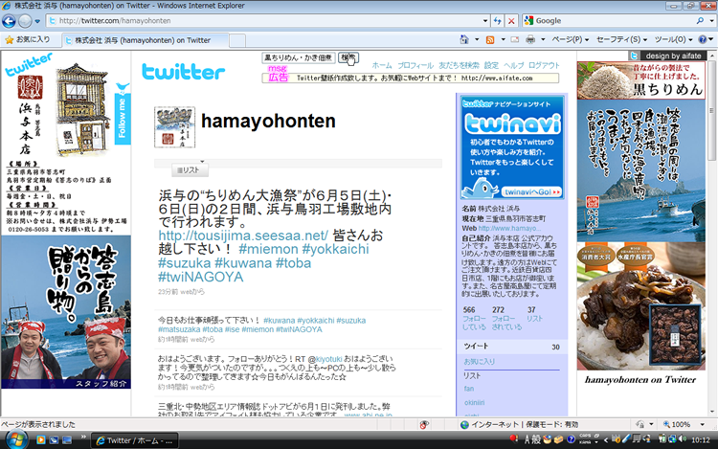Image resolution: width=718 pixels, height=449 pixels.
Task: Click the Refresh page icon
Action: coord(498,21)
